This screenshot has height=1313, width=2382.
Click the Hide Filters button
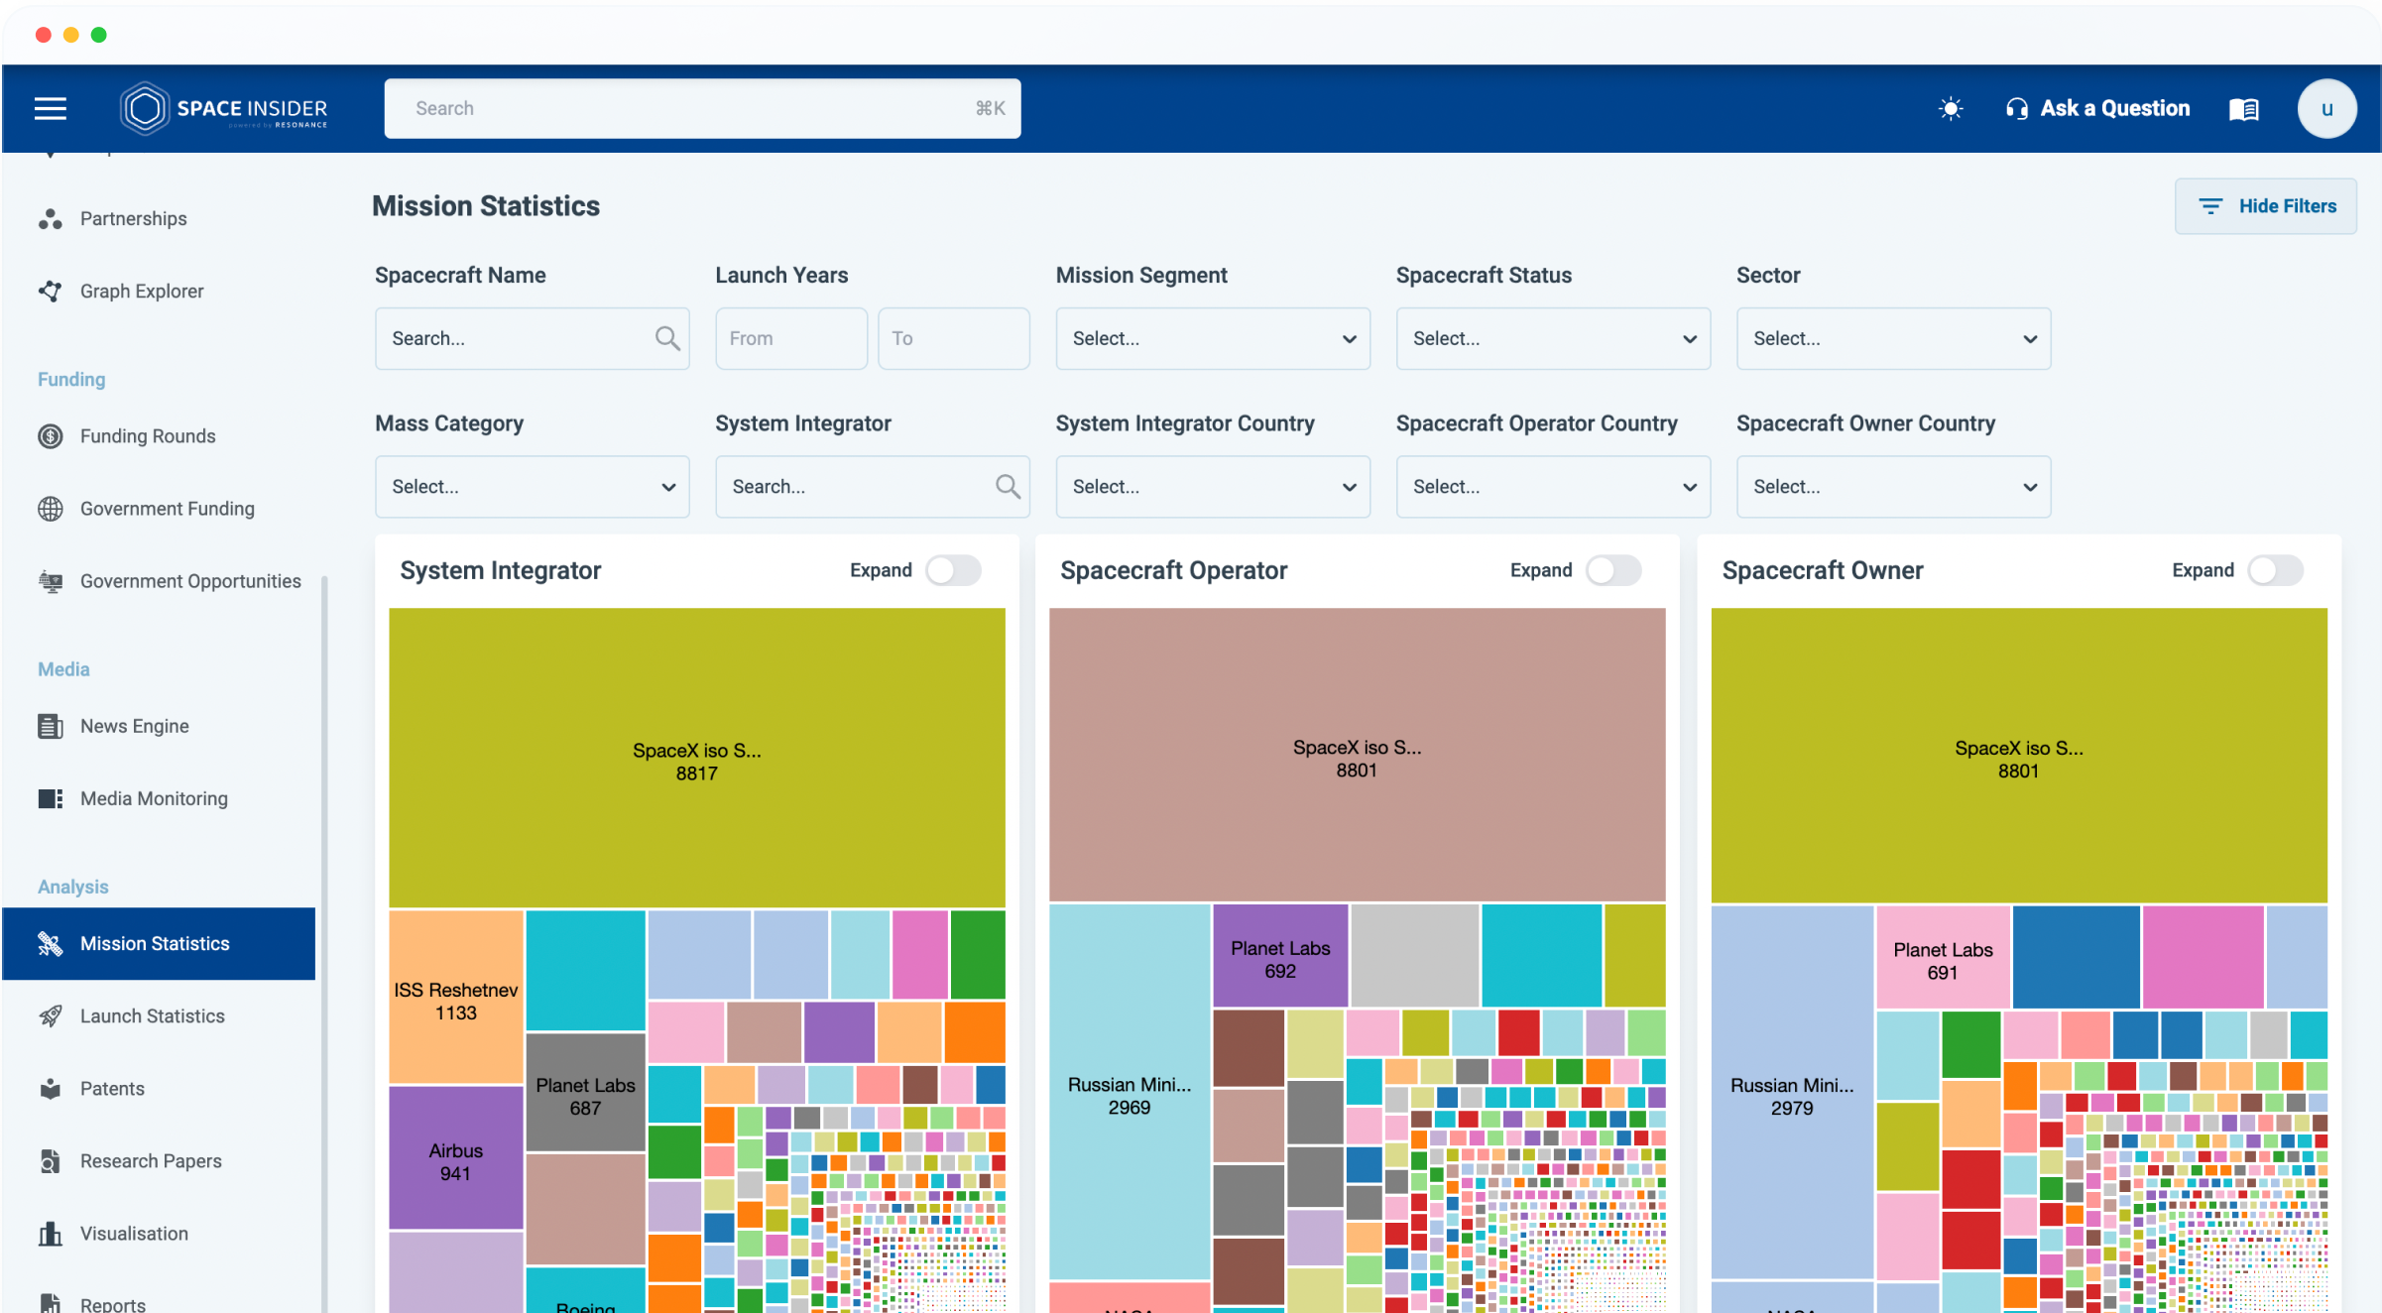(2266, 205)
